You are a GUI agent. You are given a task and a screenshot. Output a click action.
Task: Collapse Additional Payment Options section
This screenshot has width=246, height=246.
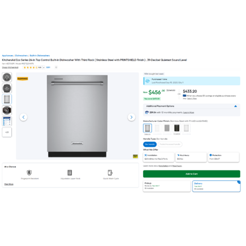[236, 106]
